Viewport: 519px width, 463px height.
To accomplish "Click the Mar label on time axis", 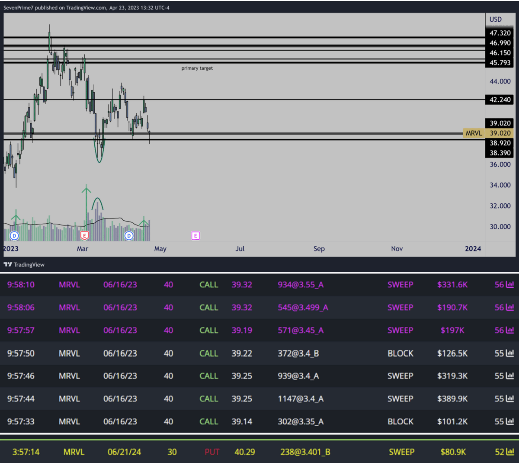I will pyautogui.click(x=82, y=248).
